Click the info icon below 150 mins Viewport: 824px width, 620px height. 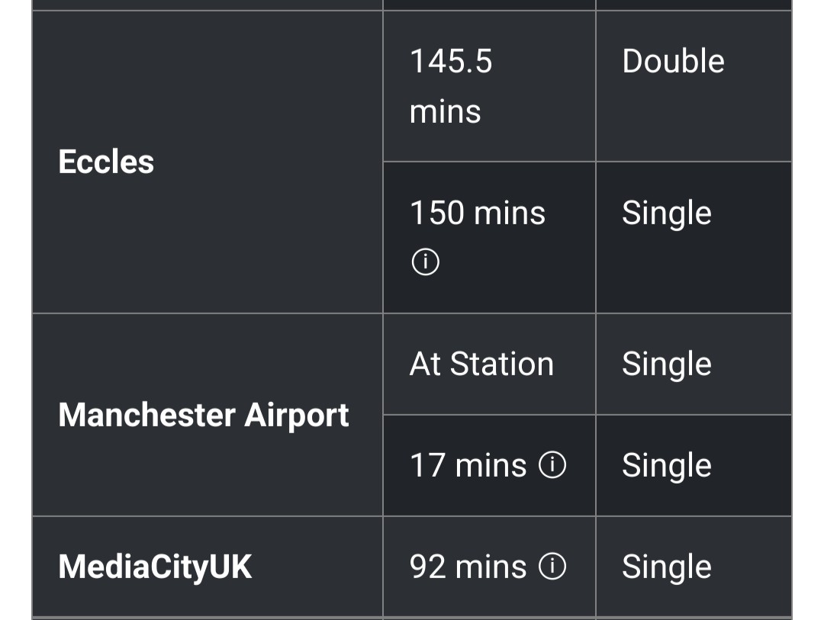425,263
